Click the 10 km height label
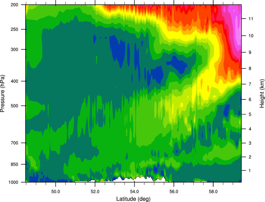 point(251,36)
